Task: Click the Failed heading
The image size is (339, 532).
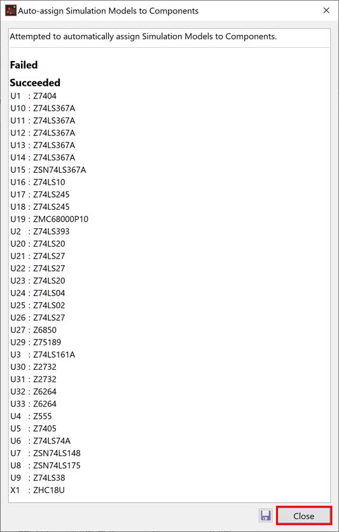Action: (24, 65)
